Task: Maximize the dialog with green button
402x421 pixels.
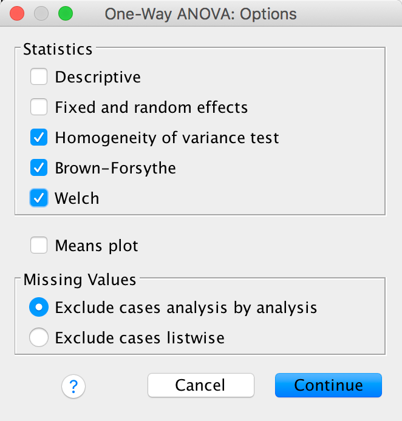Action: coord(65,13)
